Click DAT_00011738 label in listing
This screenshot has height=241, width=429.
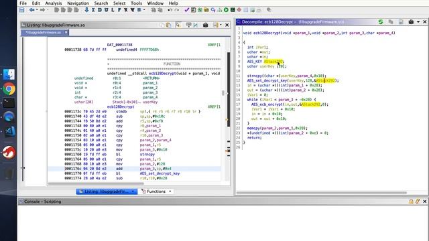[120, 45]
